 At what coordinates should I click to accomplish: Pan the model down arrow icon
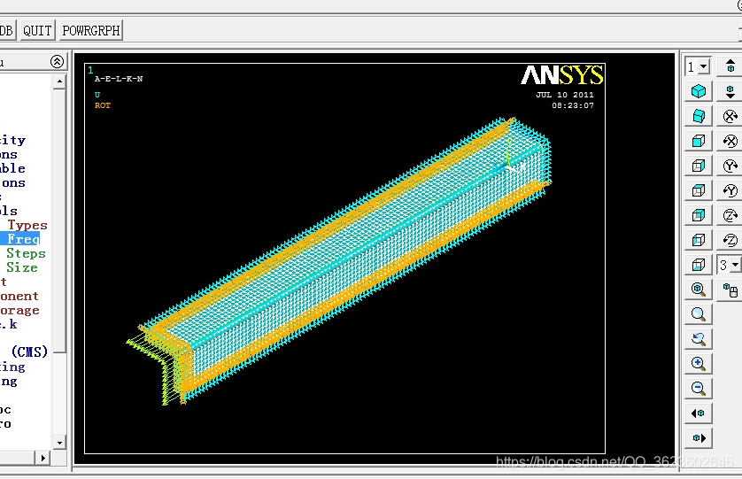click(730, 91)
